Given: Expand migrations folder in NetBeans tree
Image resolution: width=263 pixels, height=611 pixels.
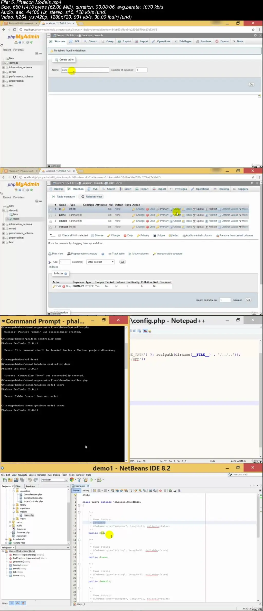Looking at the screenshot, I should click(x=14, y=508).
